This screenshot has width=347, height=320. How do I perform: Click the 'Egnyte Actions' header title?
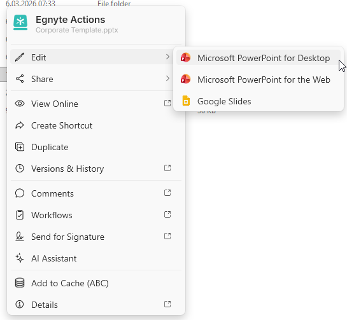coord(71,20)
